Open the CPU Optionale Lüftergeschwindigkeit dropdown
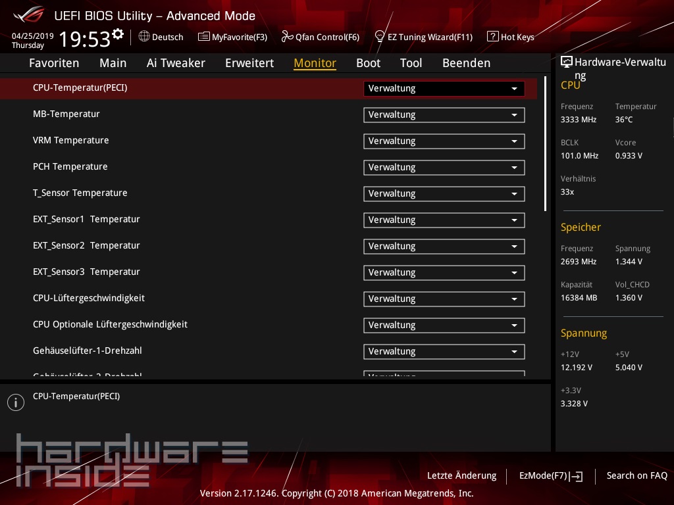Screen dimensions: 674x505 [x=444, y=325]
